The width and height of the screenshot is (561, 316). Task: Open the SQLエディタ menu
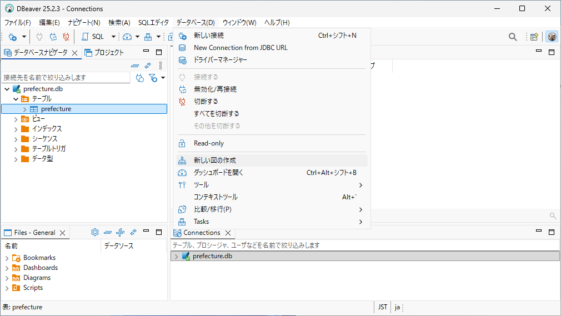tap(153, 23)
